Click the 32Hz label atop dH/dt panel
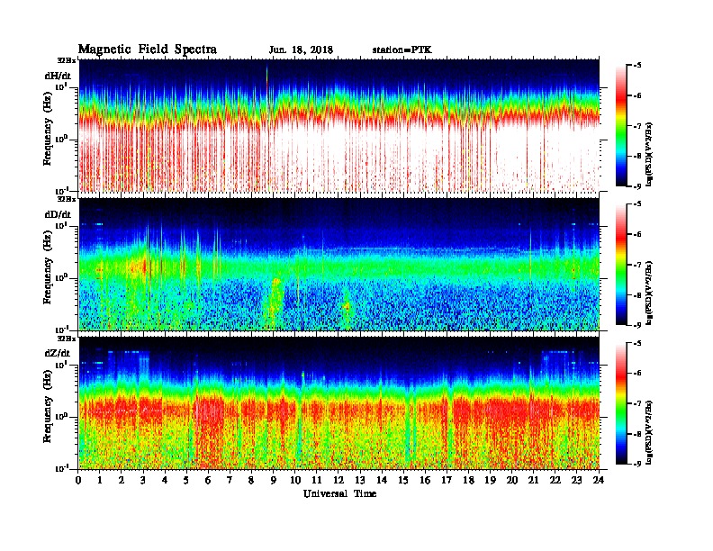Image resolution: width=713 pixels, height=551 pixels. click(67, 59)
